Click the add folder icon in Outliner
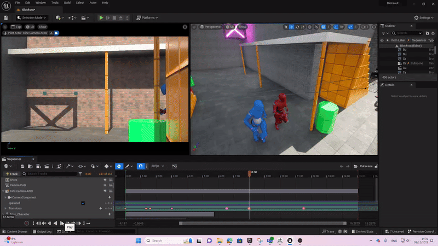This screenshot has width=438, height=246. (427, 33)
